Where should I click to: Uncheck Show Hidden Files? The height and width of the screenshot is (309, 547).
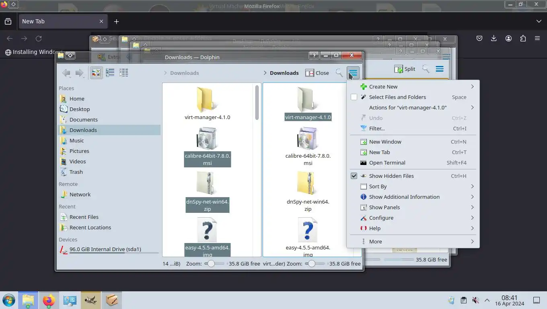coord(354,176)
